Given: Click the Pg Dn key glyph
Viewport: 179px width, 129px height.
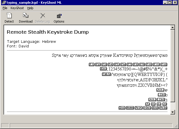Looking at the screenshot, I should pos(163,108).
